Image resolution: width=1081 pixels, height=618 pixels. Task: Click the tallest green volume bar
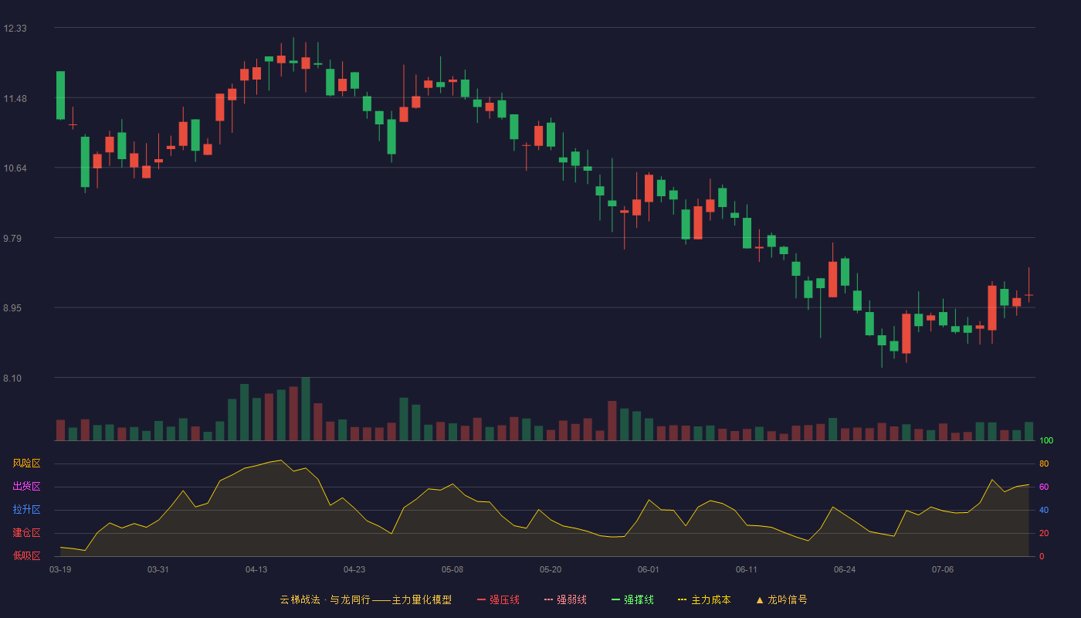[306, 409]
